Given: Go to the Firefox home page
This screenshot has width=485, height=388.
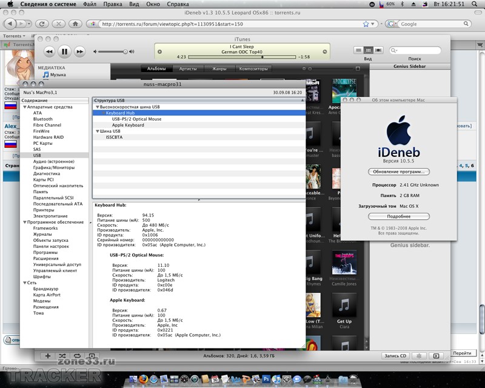Looking at the screenshot, I should [x=75, y=24].
